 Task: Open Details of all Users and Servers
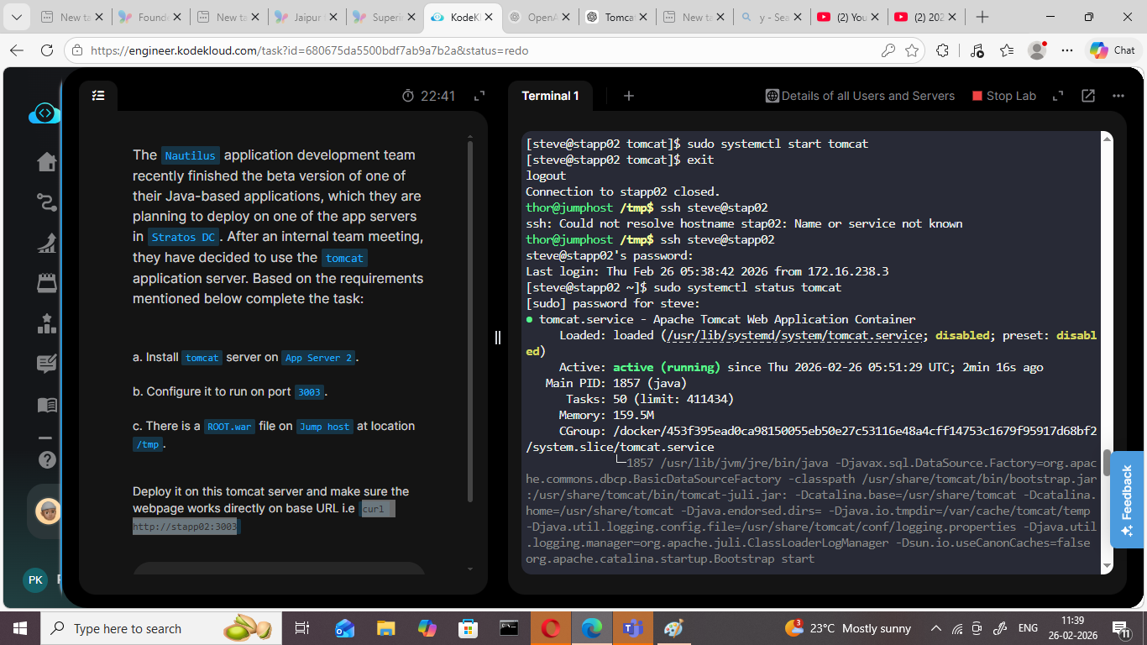pos(860,96)
